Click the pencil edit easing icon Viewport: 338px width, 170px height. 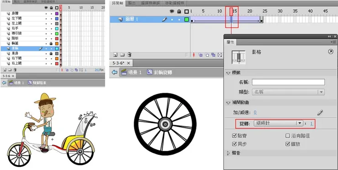coord(320,112)
